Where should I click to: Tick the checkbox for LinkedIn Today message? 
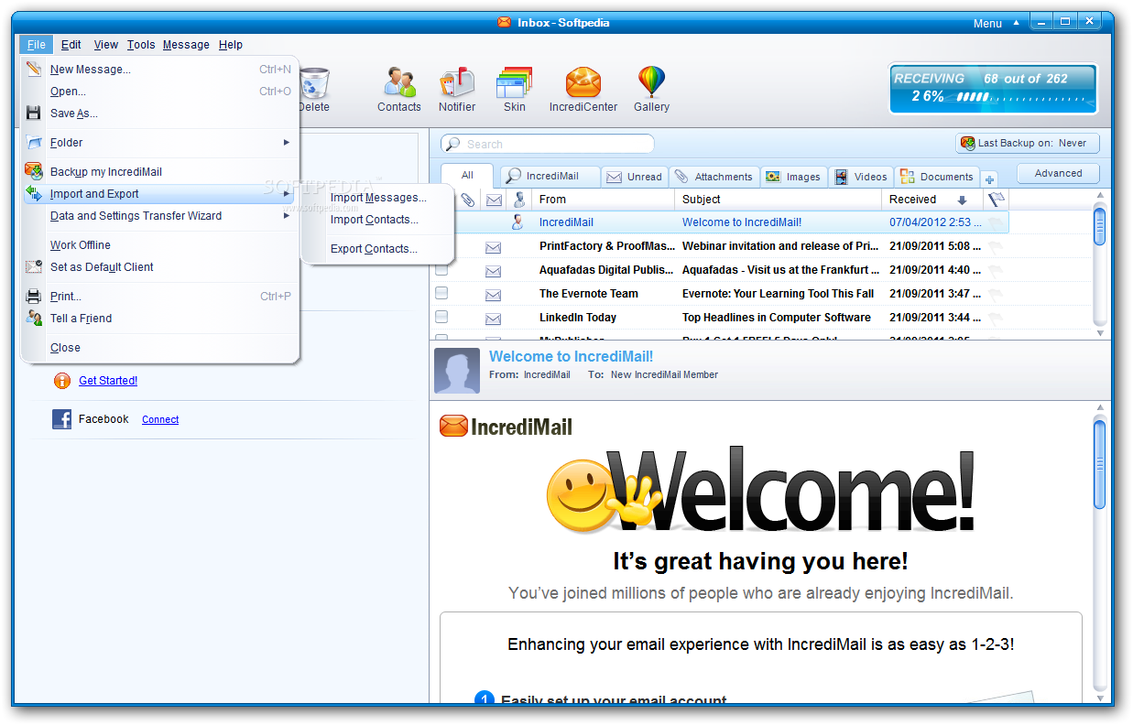click(x=441, y=318)
